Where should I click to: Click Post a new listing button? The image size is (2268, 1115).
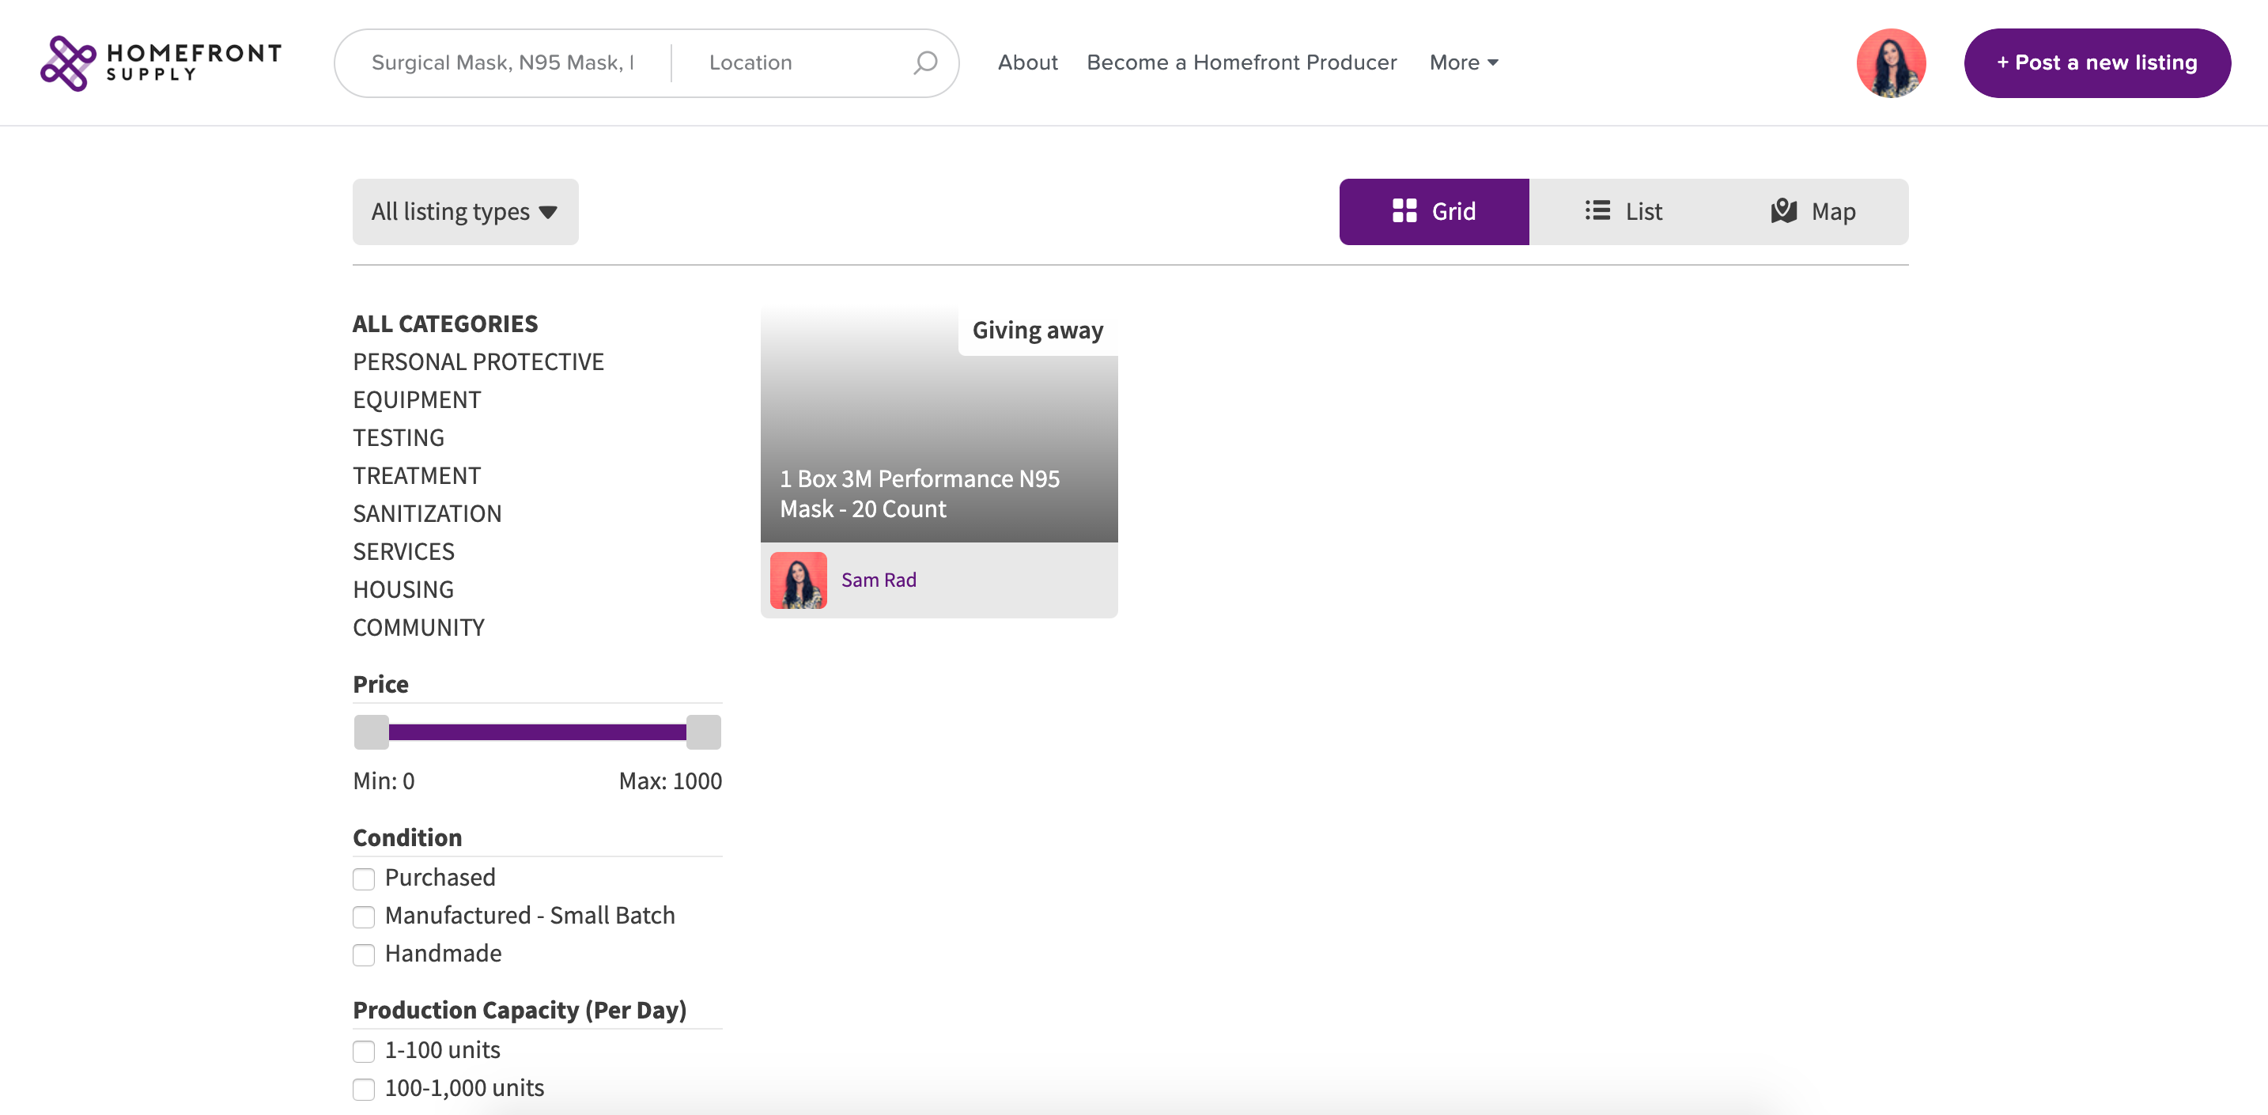coord(2096,63)
